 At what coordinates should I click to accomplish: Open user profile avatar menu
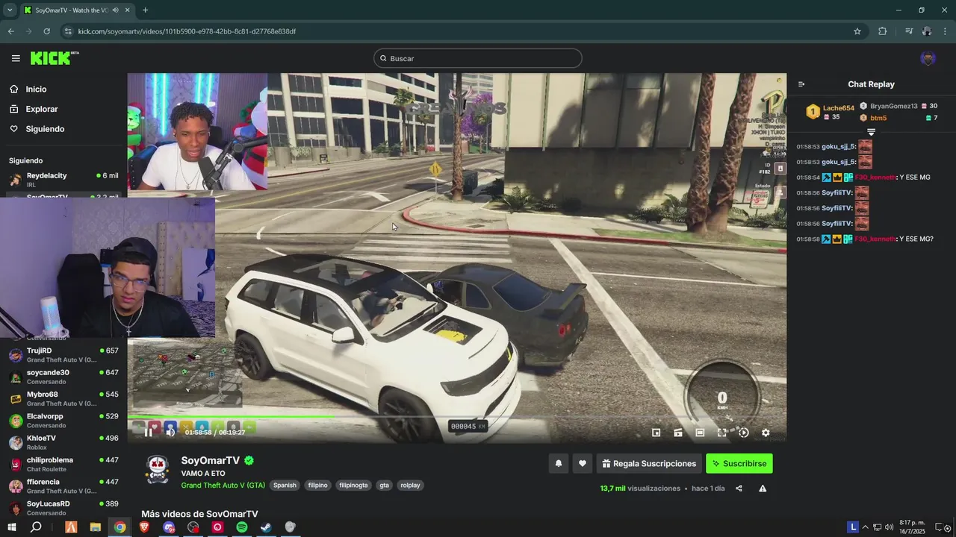point(928,58)
